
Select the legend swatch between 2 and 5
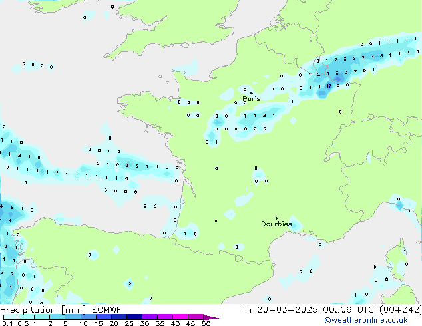tap(57, 317)
